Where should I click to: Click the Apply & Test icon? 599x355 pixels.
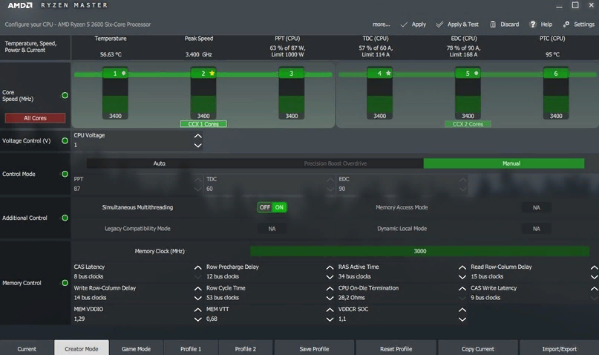pyautogui.click(x=440, y=25)
